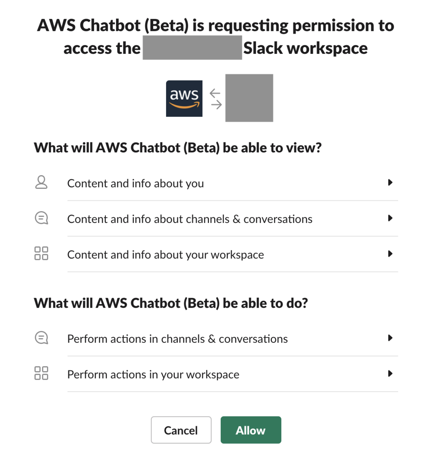Expand 'Content and info about you' details
The height and width of the screenshot is (458, 433).
(390, 182)
